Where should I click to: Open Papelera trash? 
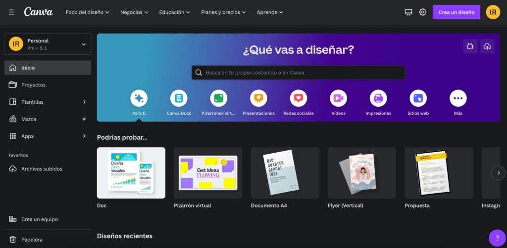tap(48, 240)
